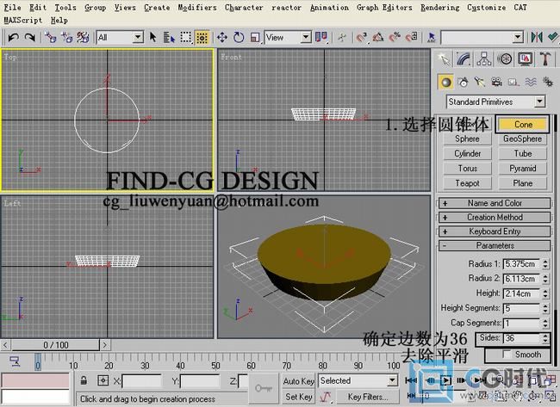Select Lights category icon
The image size is (560, 407).
coord(480,83)
